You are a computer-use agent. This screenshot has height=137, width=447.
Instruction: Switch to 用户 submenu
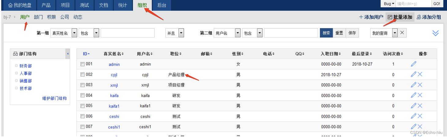pos(25,17)
